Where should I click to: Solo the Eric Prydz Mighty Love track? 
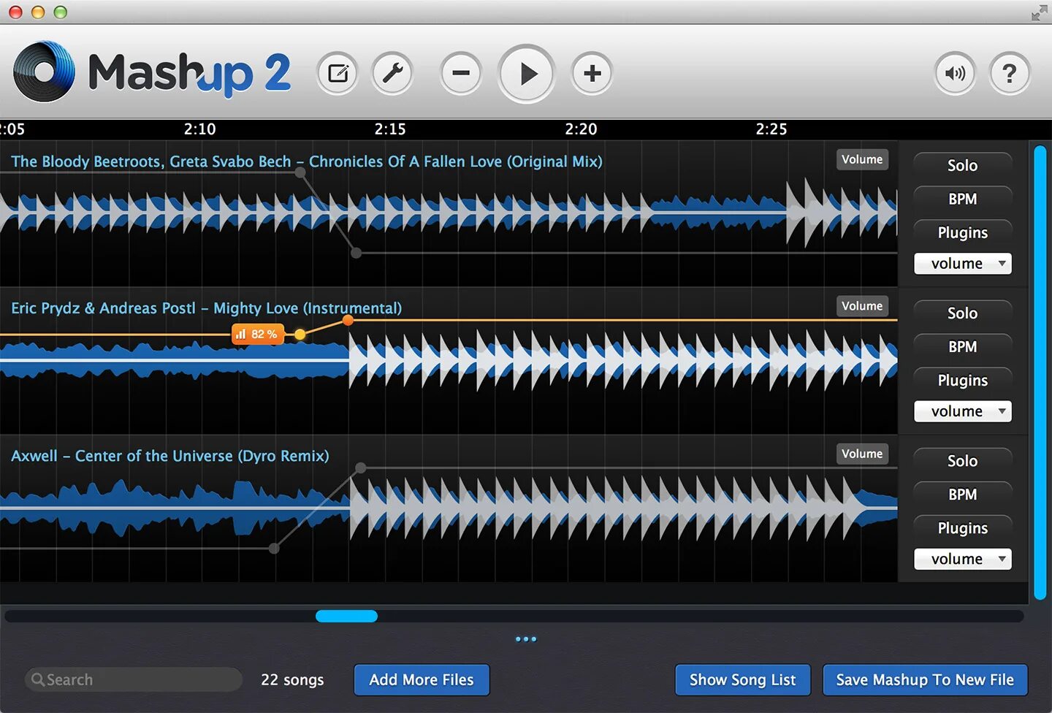point(962,313)
